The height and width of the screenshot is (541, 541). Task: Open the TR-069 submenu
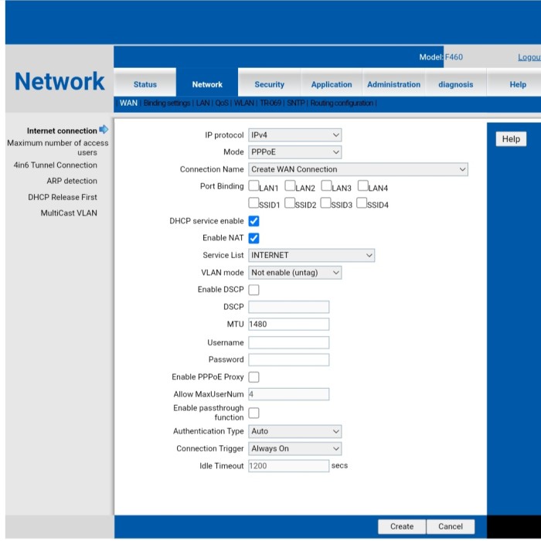[x=270, y=103]
